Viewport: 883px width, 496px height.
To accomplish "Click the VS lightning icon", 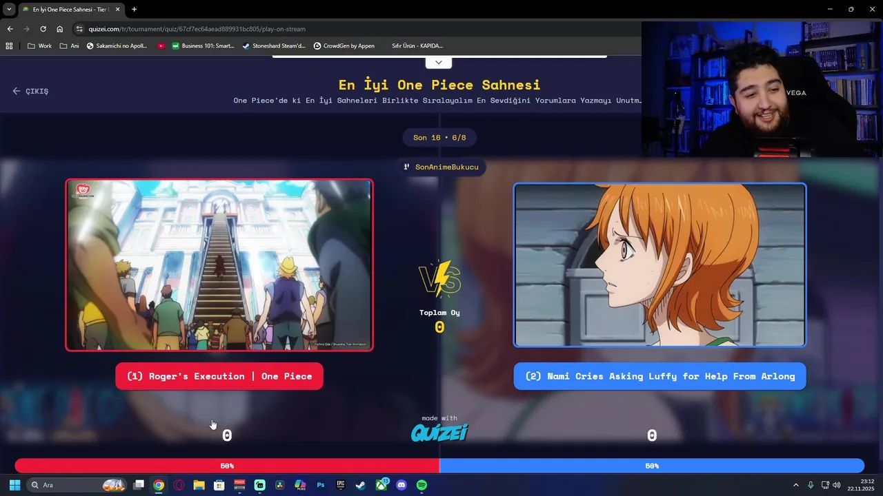I will pyautogui.click(x=439, y=279).
